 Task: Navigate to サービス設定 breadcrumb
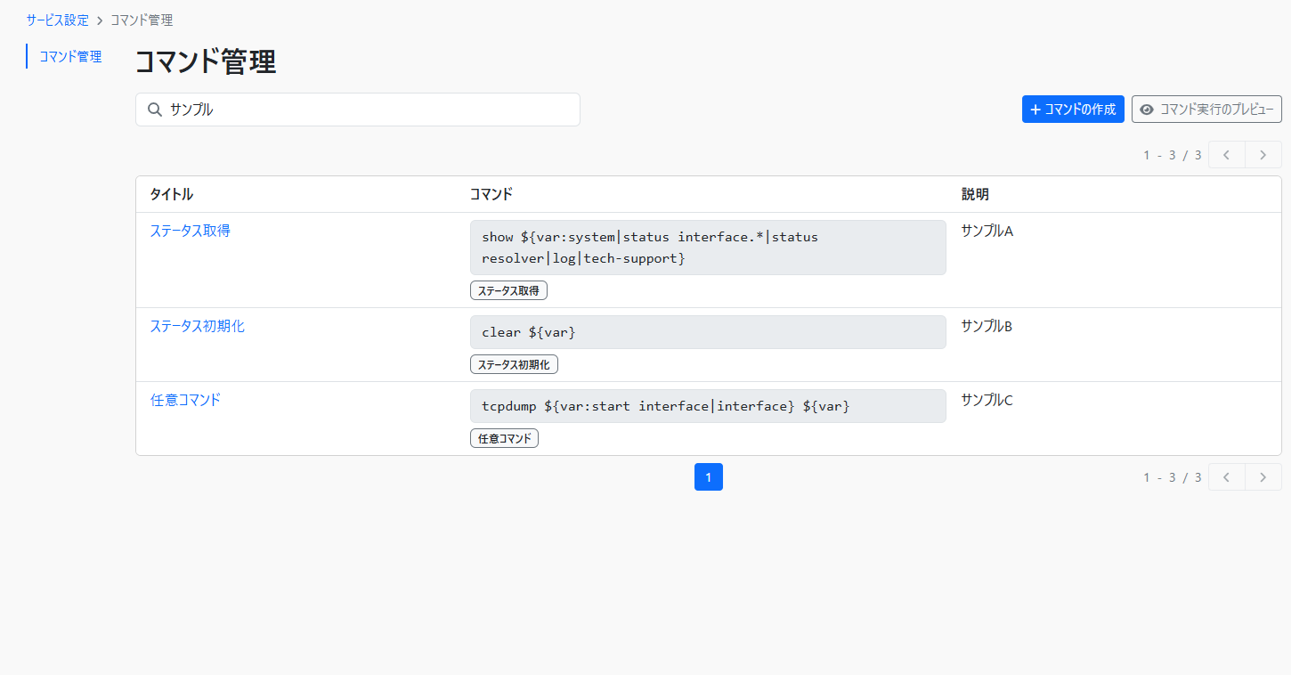pos(58,20)
